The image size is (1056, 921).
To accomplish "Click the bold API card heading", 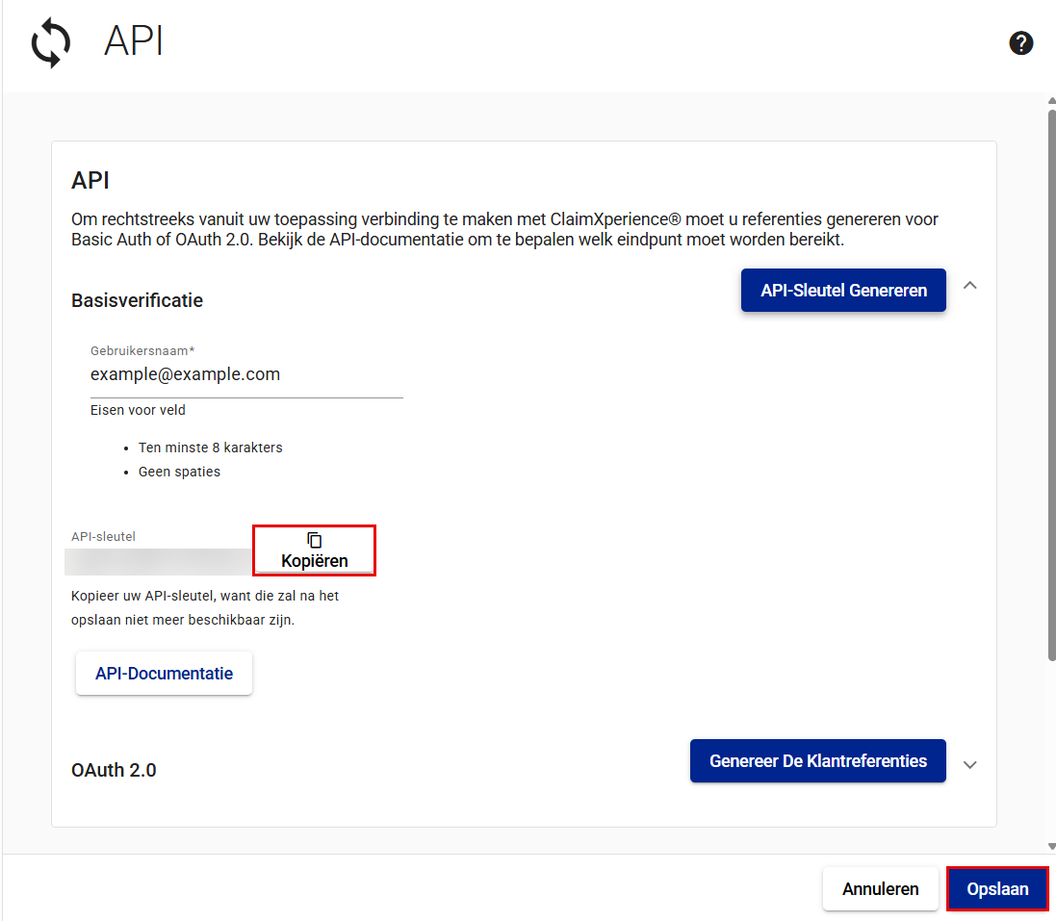I will tap(90, 180).
